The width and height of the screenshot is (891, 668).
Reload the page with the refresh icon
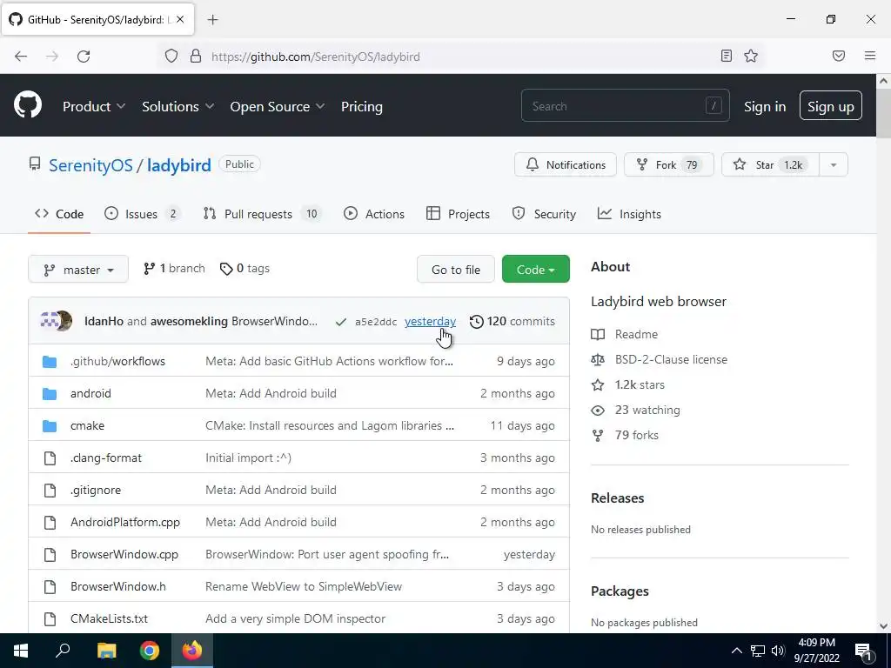(x=84, y=57)
